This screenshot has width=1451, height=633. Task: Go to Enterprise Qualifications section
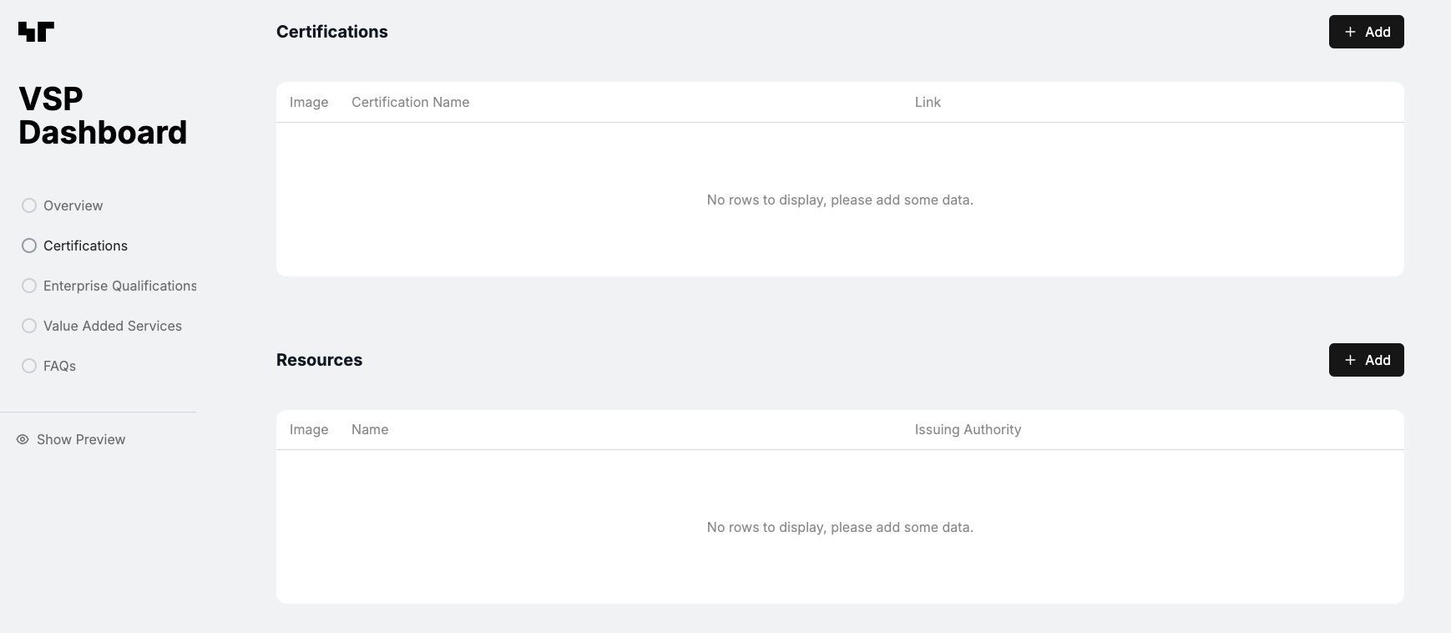pyautogui.click(x=119, y=286)
